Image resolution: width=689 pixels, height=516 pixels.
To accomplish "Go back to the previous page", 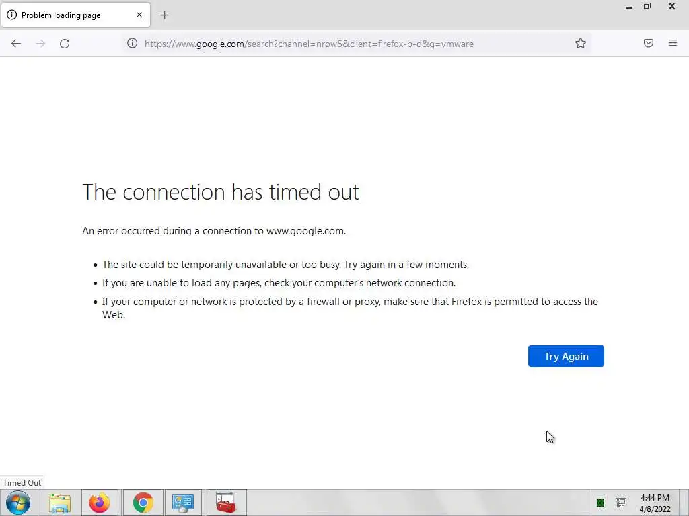I will tap(16, 44).
